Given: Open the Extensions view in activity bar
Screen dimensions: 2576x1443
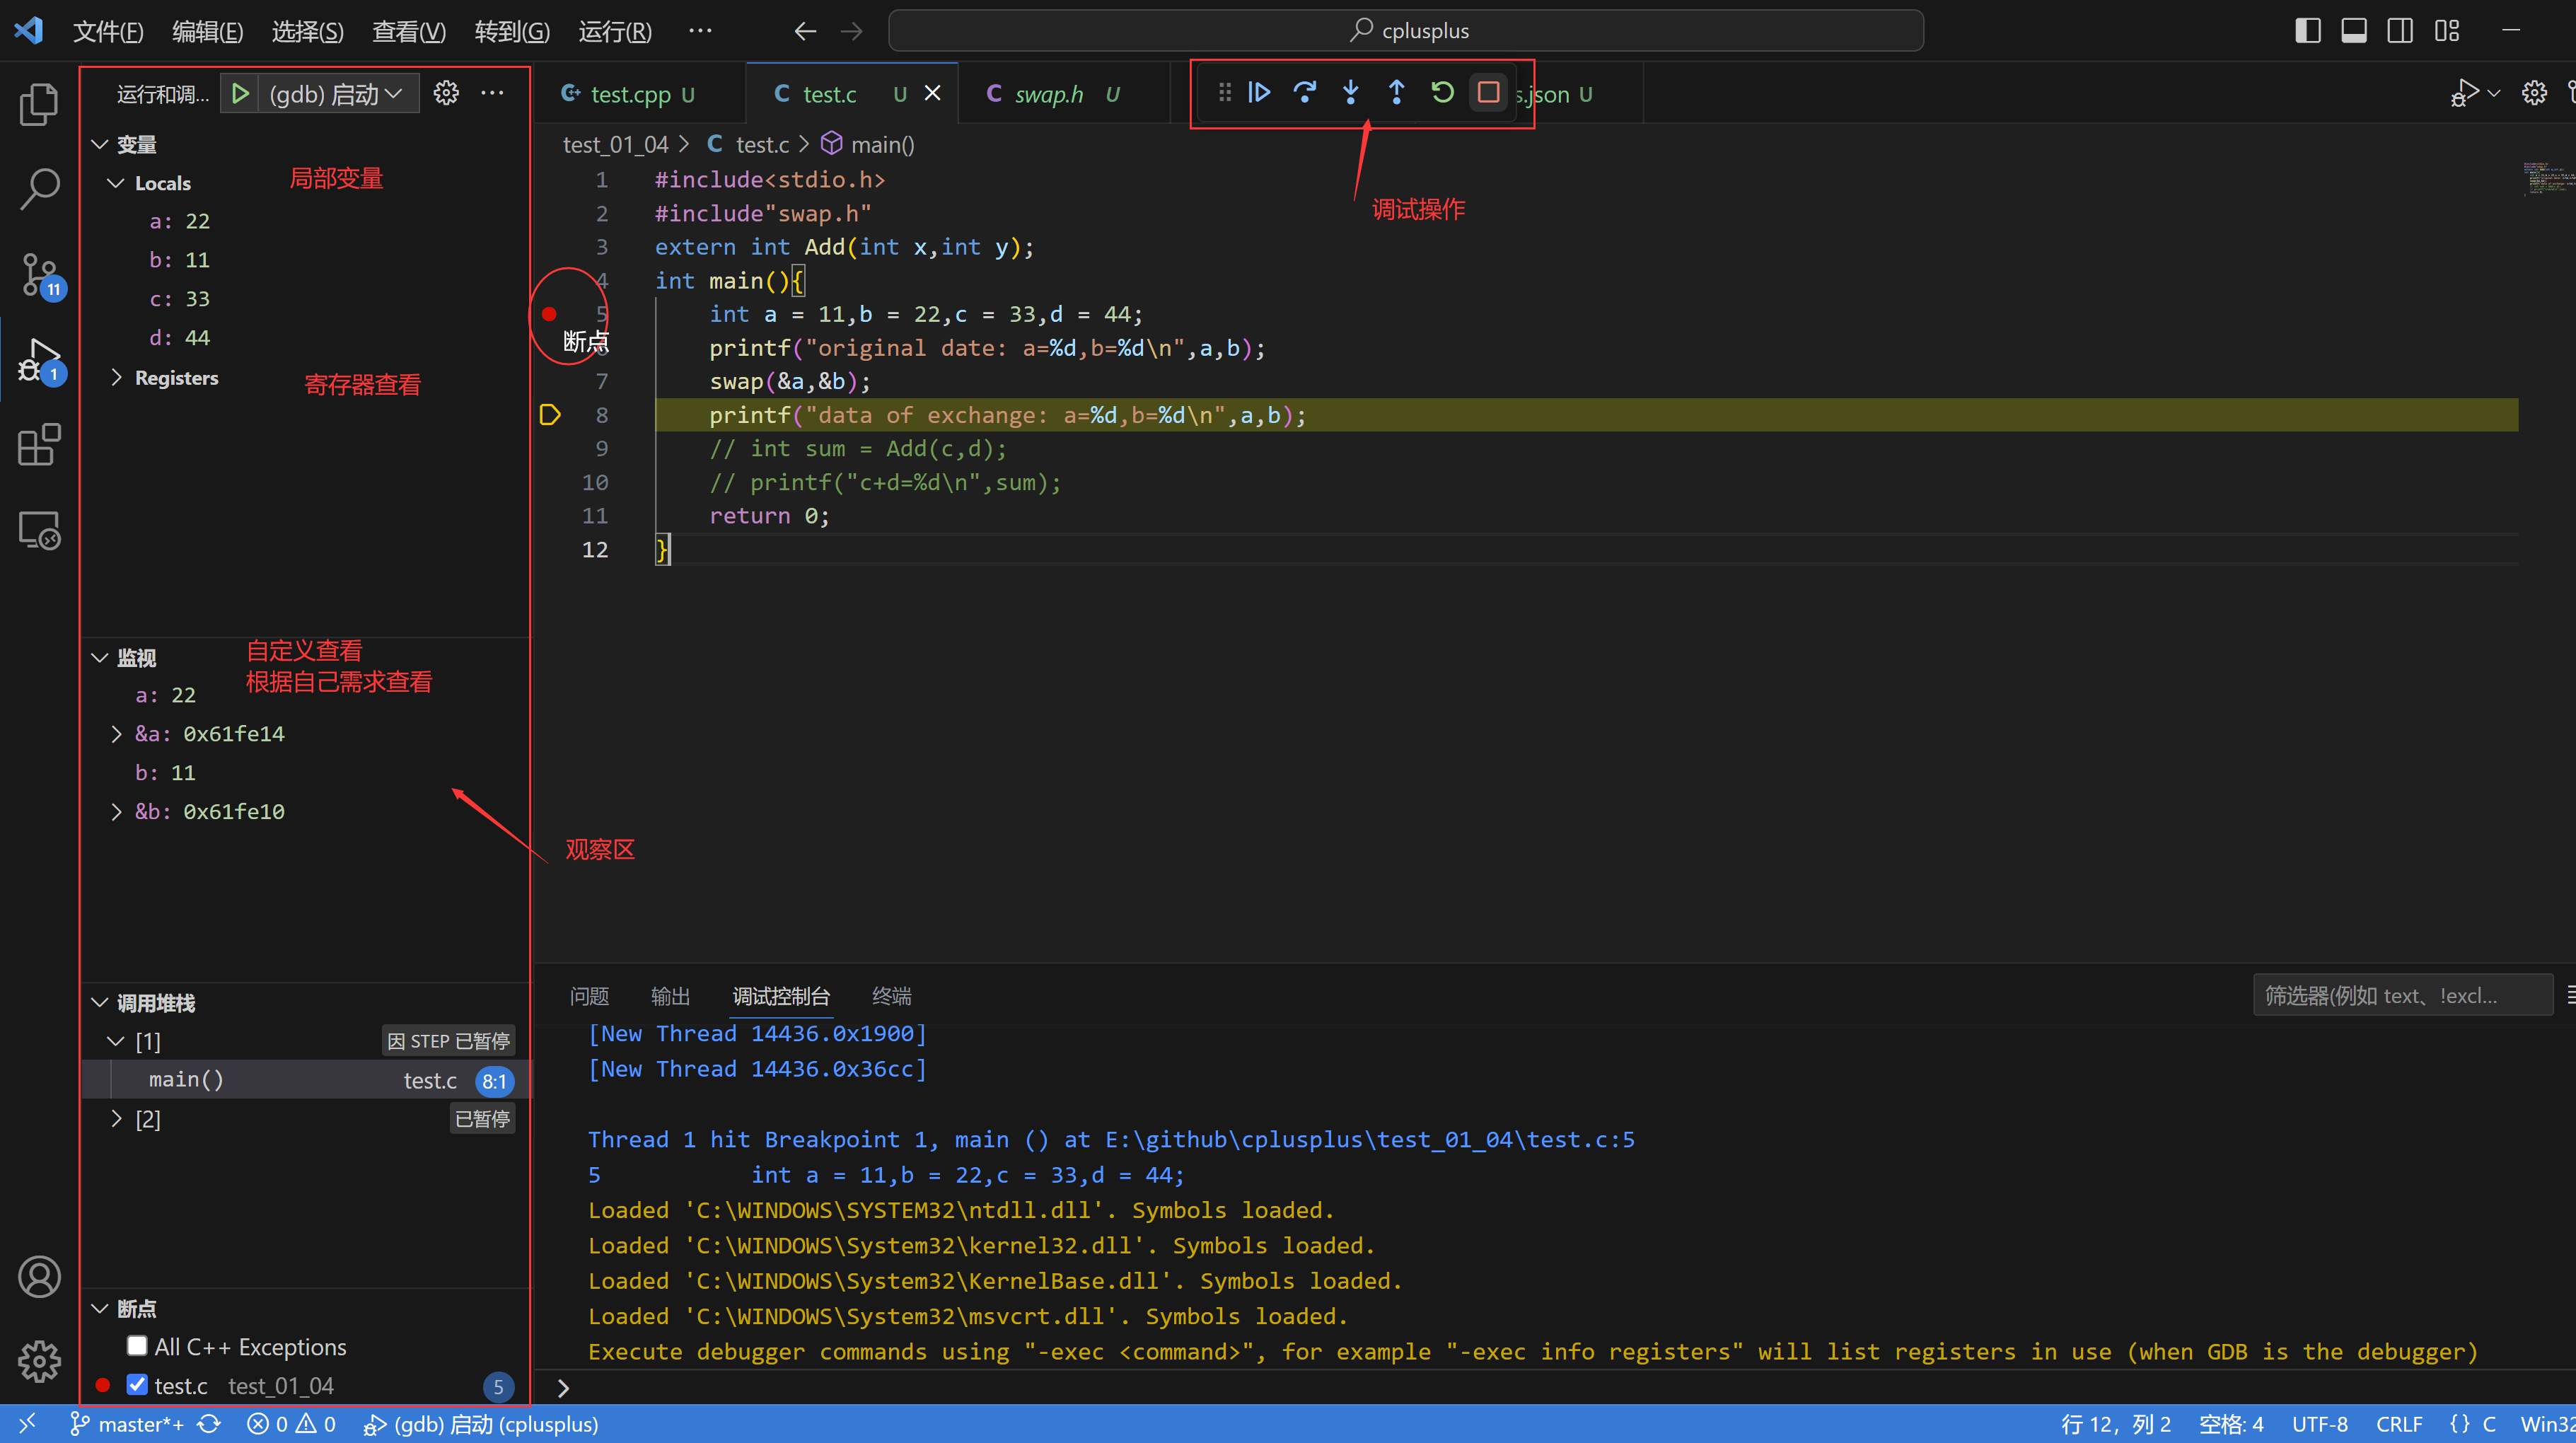Looking at the screenshot, I should pyautogui.click(x=39, y=445).
